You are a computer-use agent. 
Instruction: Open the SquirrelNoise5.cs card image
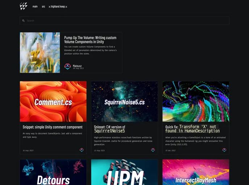coord(124,102)
